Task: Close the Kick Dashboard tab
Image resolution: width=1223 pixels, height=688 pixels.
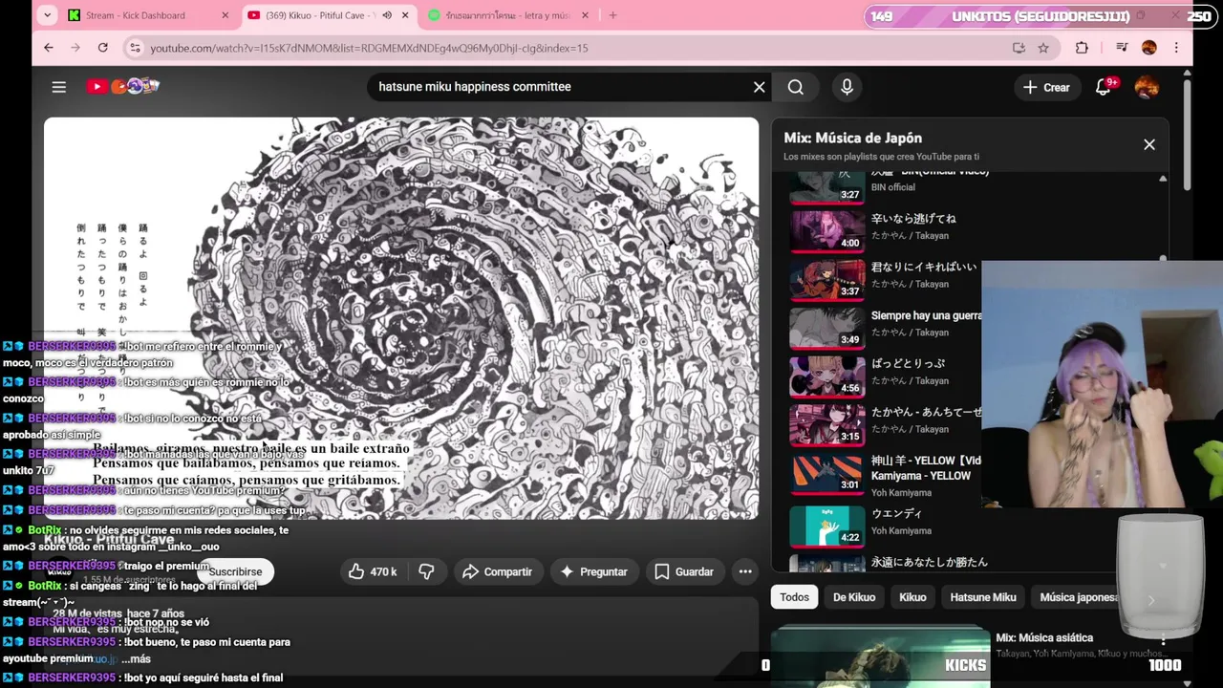Action: click(225, 15)
